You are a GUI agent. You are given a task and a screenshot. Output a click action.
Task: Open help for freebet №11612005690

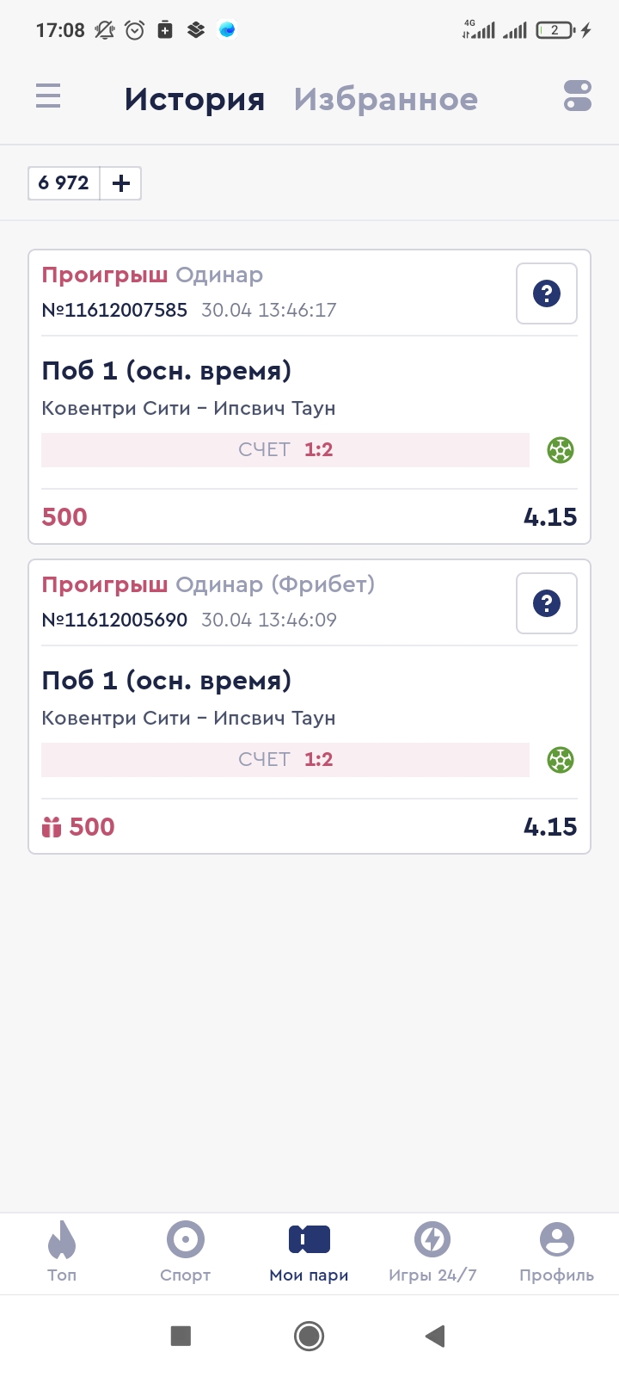point(547,603)
